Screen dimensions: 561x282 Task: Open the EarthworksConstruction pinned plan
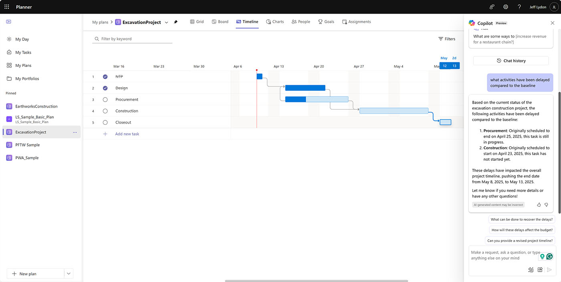[41, 106]
